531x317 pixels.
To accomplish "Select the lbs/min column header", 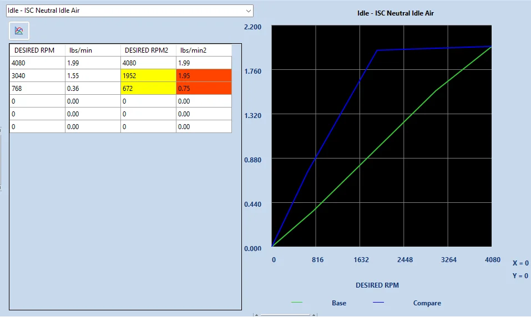I will (x=93, y=50).
